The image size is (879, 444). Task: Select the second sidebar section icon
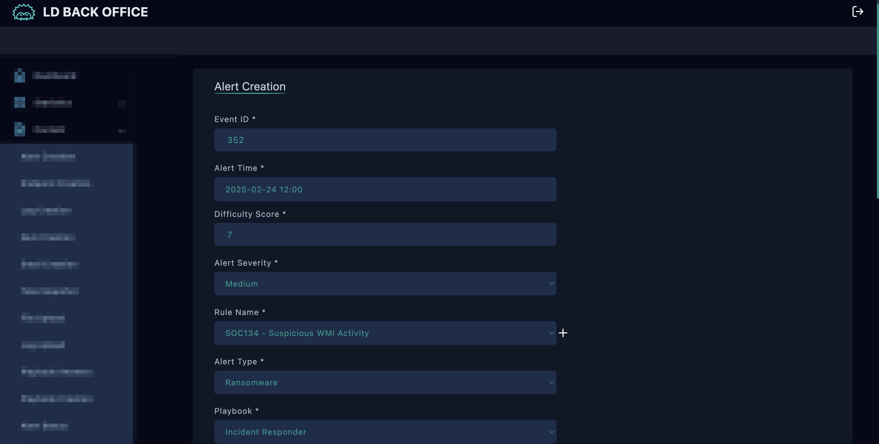click(x=19, y=102)
